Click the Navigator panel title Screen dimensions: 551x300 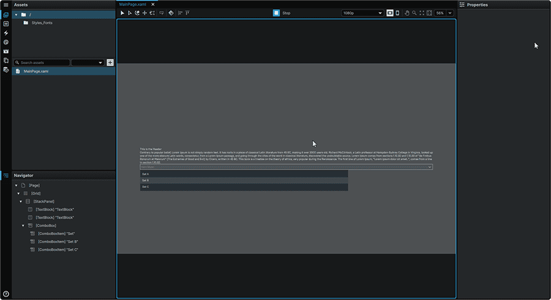point(23,176)
